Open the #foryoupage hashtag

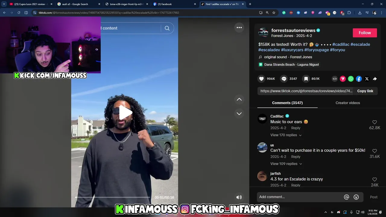[x=316, y=50]
